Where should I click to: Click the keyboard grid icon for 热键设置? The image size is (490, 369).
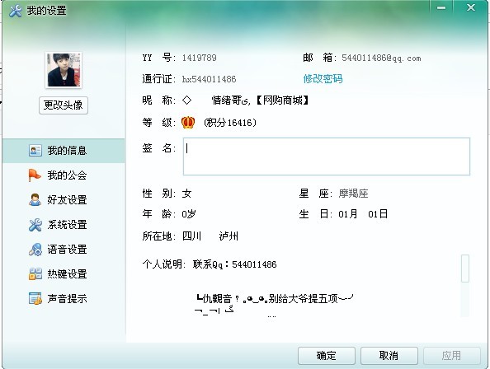[35, 273]
